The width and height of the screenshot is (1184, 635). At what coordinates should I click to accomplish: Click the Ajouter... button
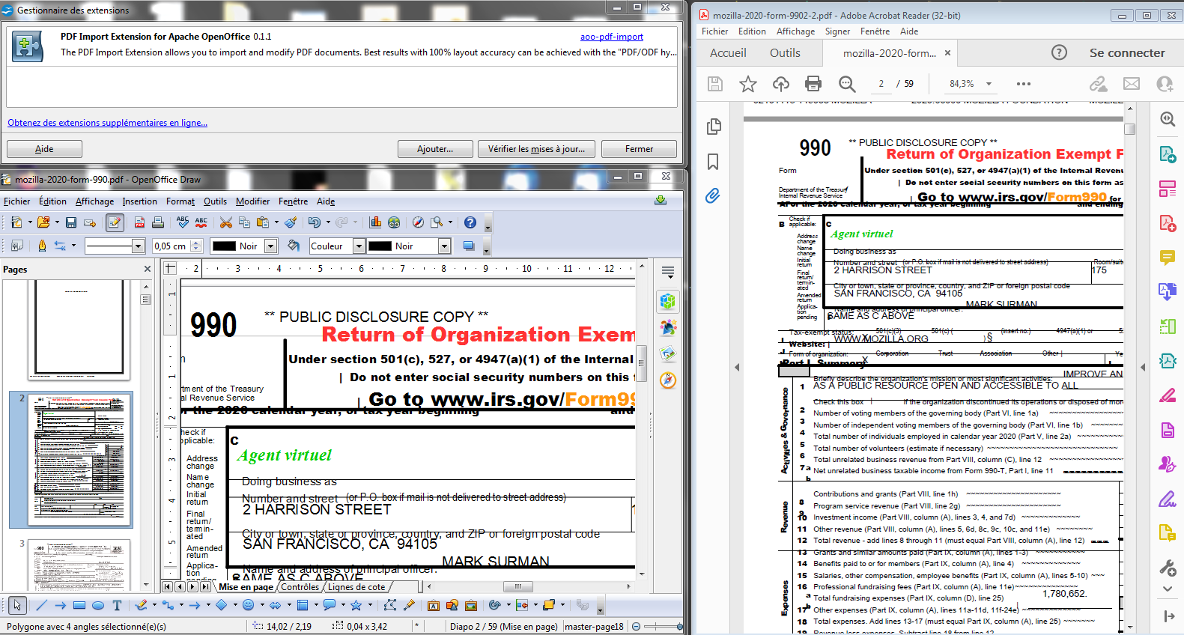coord(434,149)
